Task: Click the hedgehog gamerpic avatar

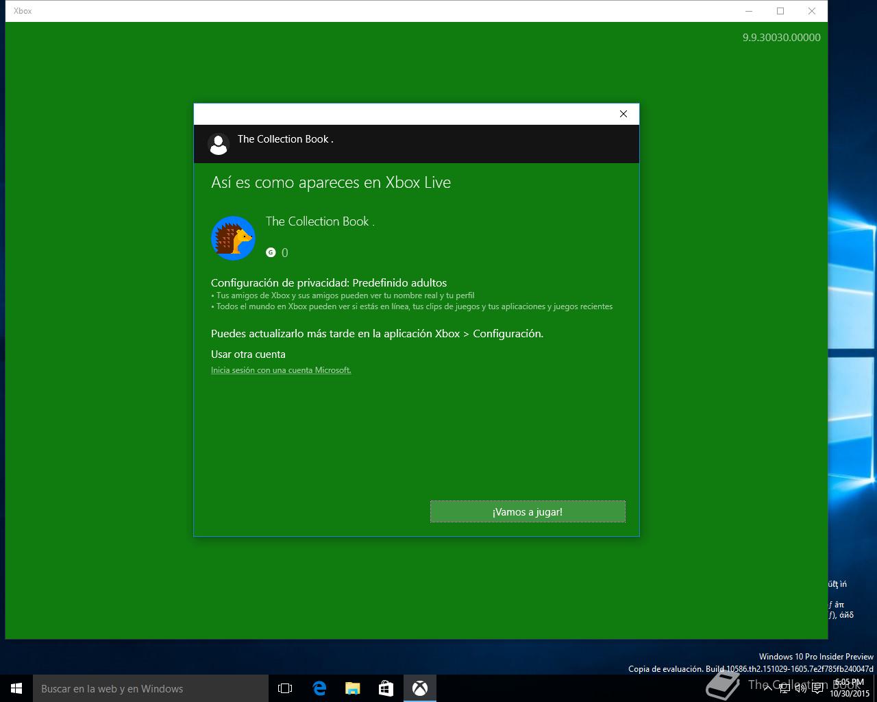Action: [x=233, y=238]
